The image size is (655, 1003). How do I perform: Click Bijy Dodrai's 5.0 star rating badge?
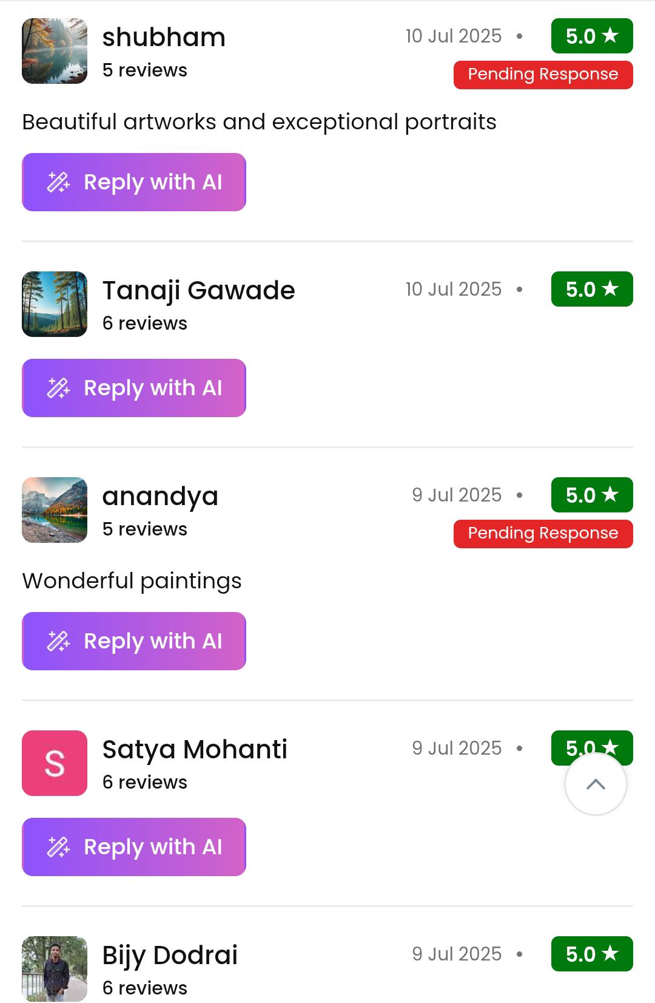(x=591, y=954)
